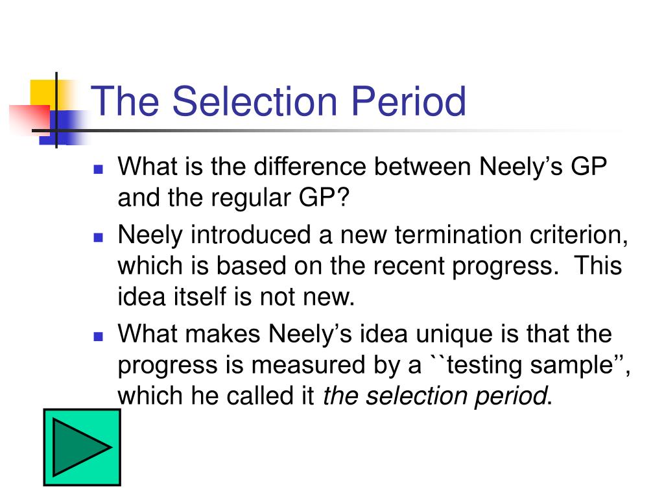Click the second blue bullet before 'Neely introduced'
The image size is (664, 498).
tap(99, 237)
